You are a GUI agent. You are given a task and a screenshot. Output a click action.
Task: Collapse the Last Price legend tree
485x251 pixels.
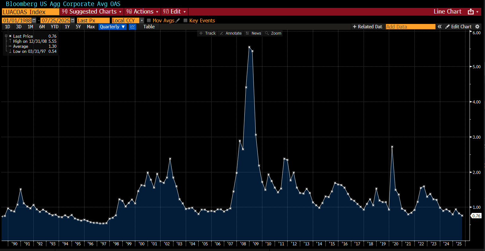coord(6,36)
